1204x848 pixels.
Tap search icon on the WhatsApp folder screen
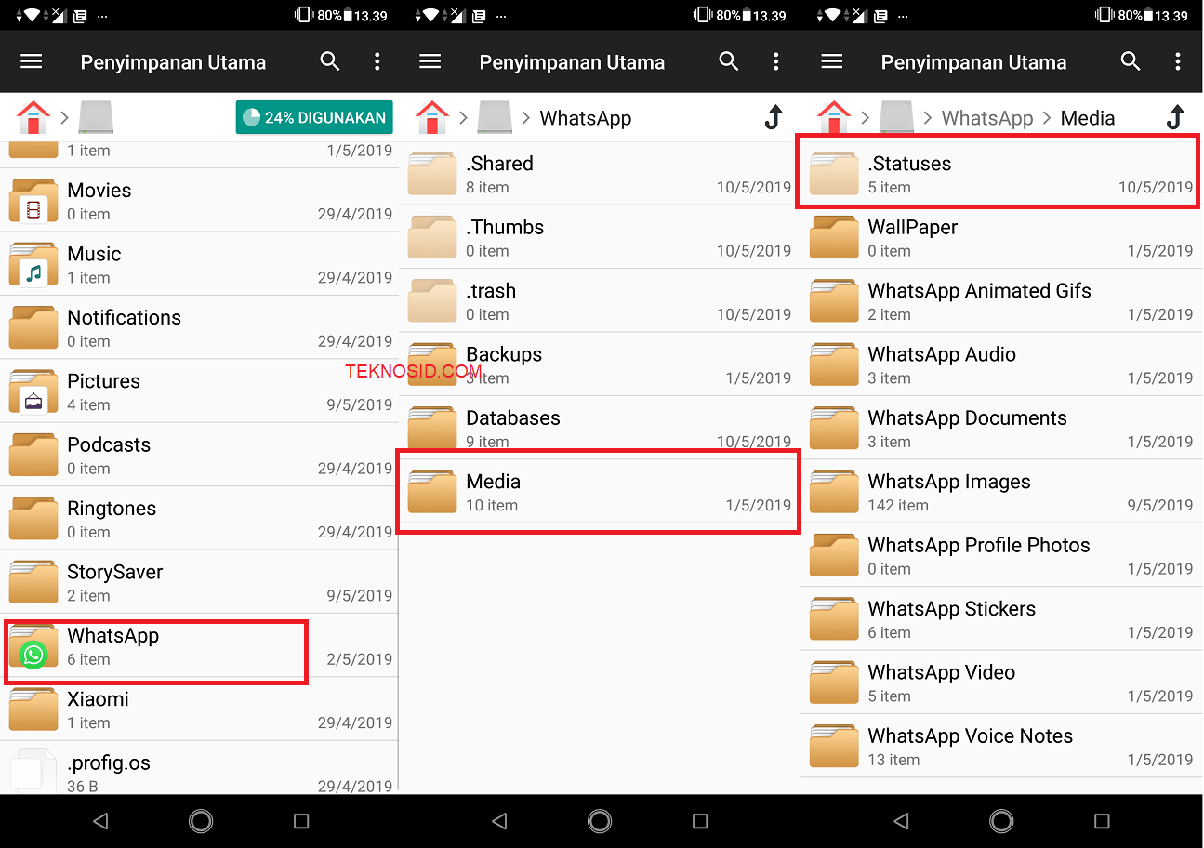pos(729,61)
